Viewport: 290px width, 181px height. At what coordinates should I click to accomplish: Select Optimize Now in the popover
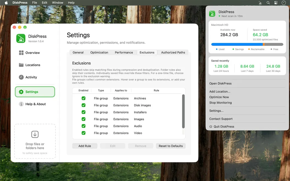pyautogui.click(x=219, y=97)
